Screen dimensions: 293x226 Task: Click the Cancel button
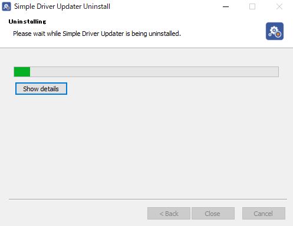(x=264, y=213)
